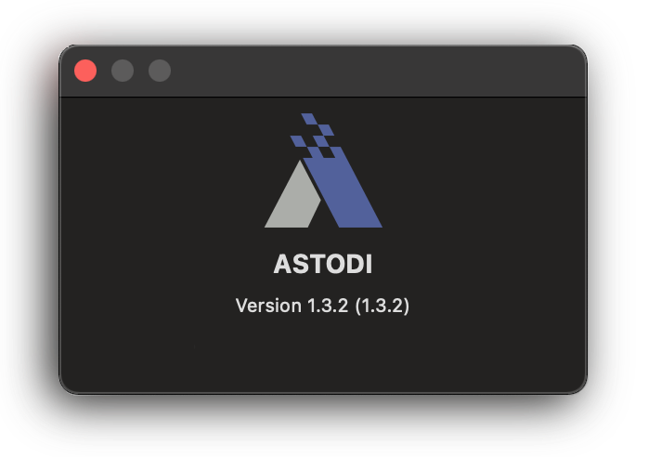The height and width of the screenshot is (457, 661).
Task: Click the ASTODI app logo
Action: click(323, 170)
